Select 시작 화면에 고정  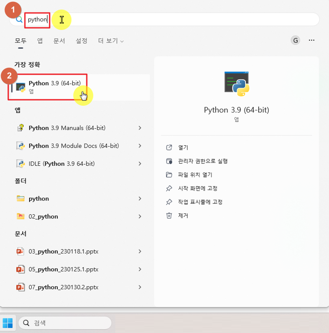tap(198, 188)
